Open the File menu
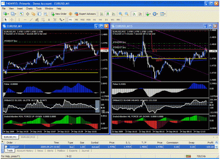 pos(4,8)
